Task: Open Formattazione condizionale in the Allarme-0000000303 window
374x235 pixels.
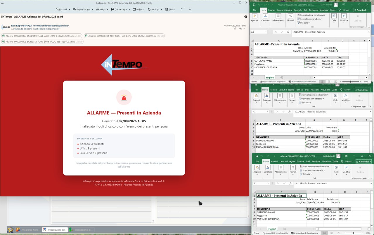Action: [x=312, y=15]
